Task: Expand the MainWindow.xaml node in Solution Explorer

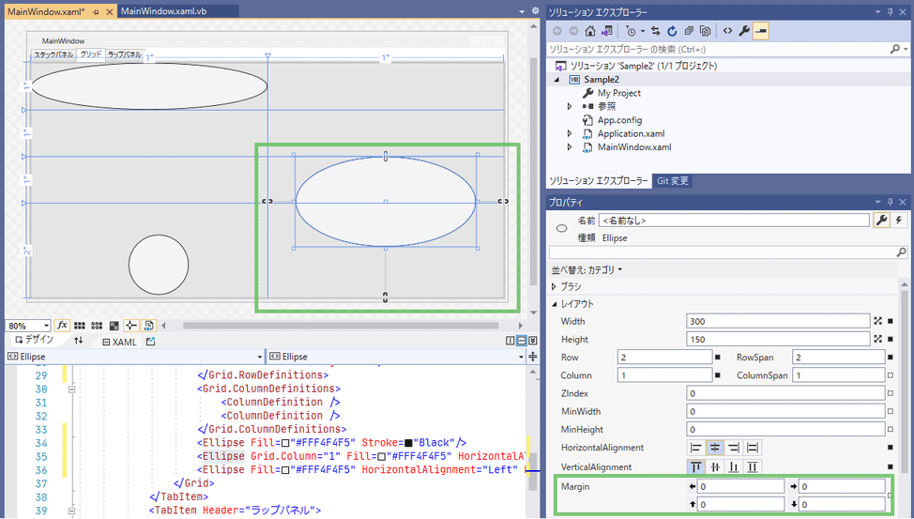Action: click(x=569, y=147)
